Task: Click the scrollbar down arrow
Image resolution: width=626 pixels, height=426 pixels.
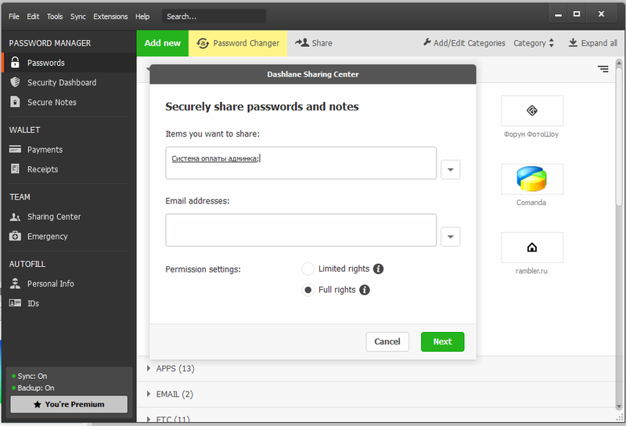Action: pos(619,407)
